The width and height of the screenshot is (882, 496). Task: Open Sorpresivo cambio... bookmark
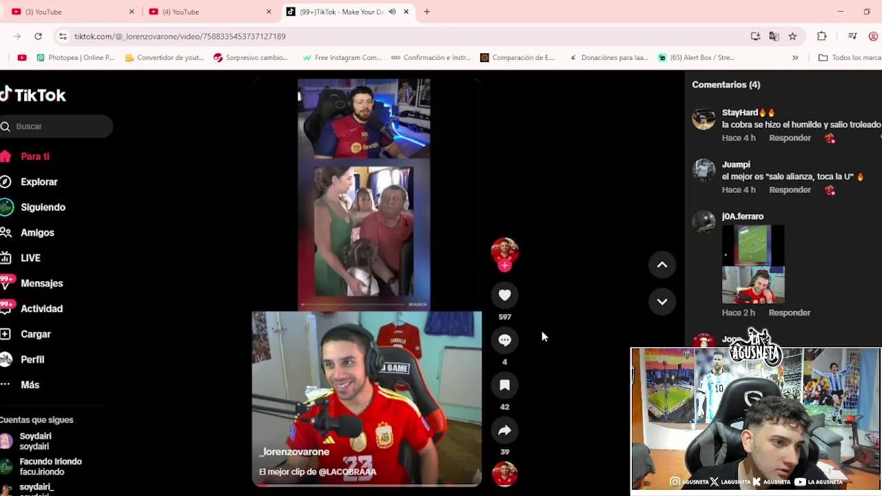coord(251,58)
